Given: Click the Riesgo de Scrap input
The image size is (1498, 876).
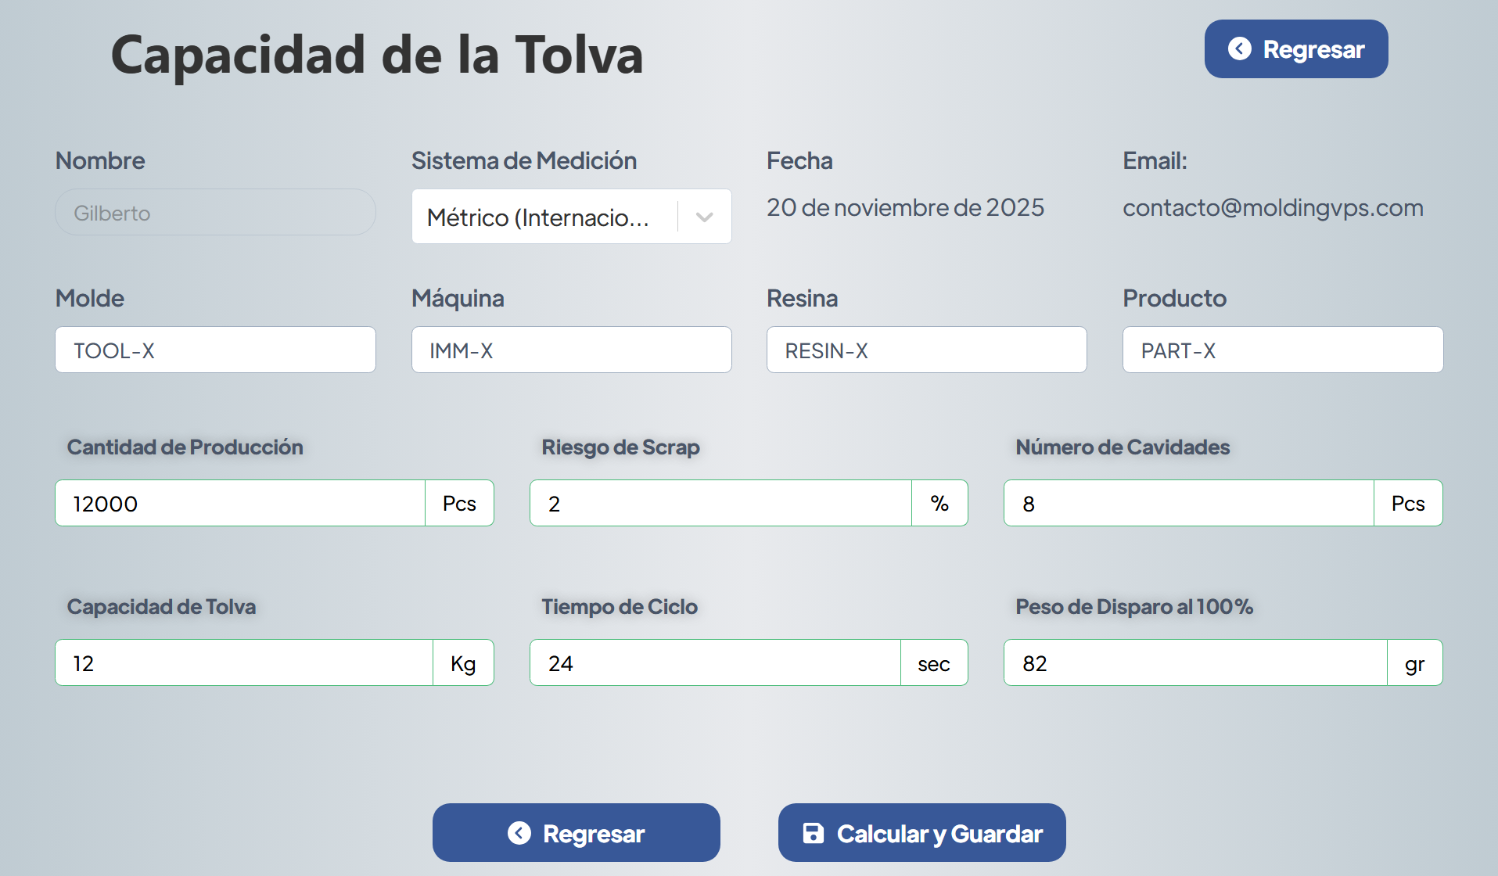Looking at the screenshot, I should (720, 504).
